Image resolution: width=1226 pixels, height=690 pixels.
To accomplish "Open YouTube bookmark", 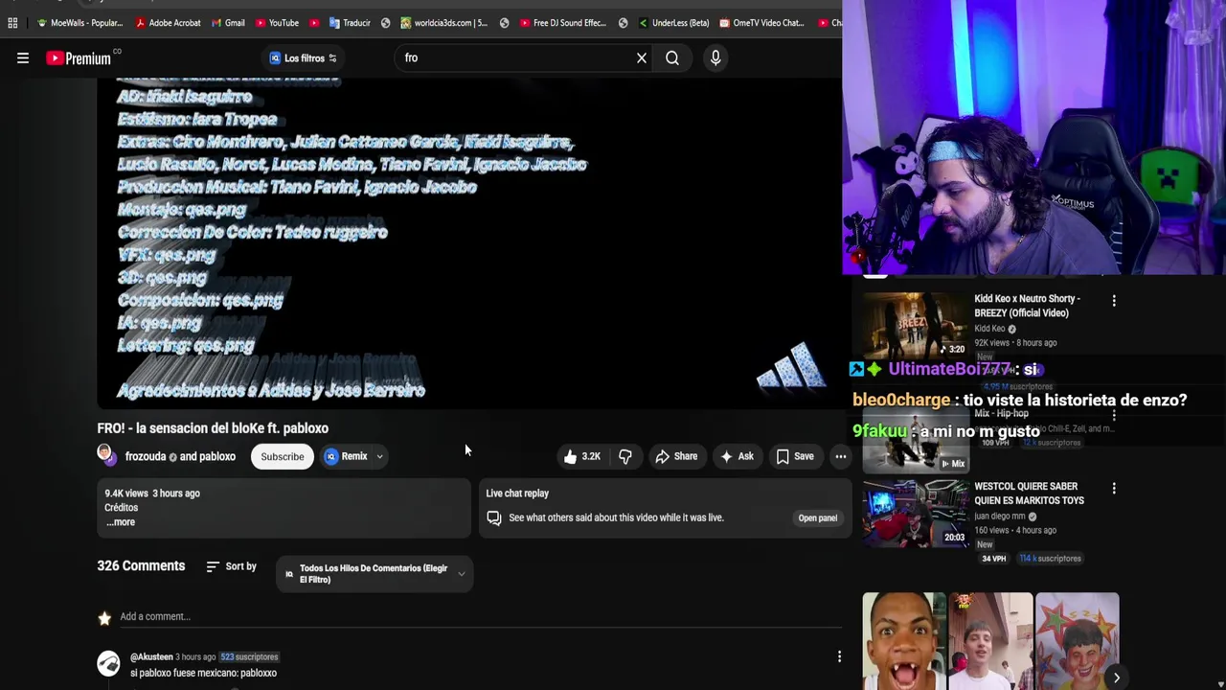I will click(277, 23).
